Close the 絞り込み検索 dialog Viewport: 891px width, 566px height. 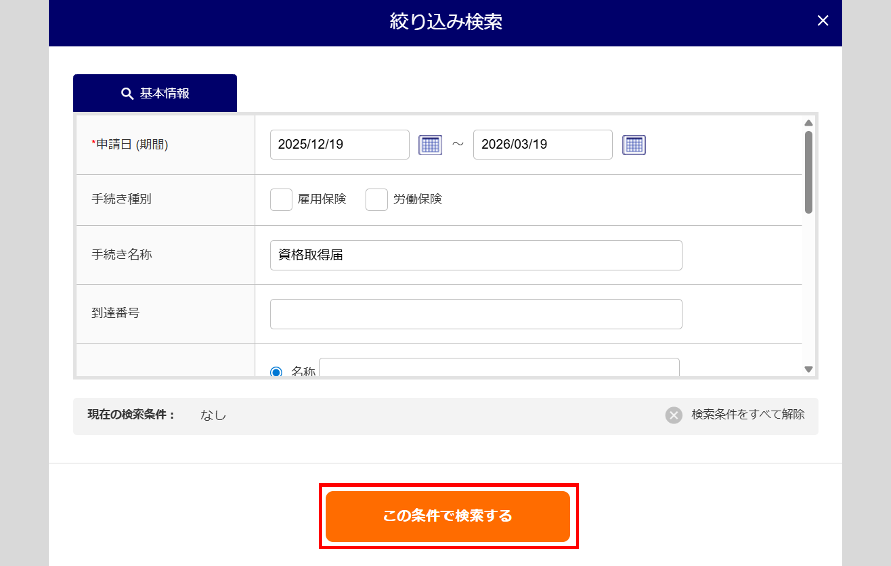point(823,21)
